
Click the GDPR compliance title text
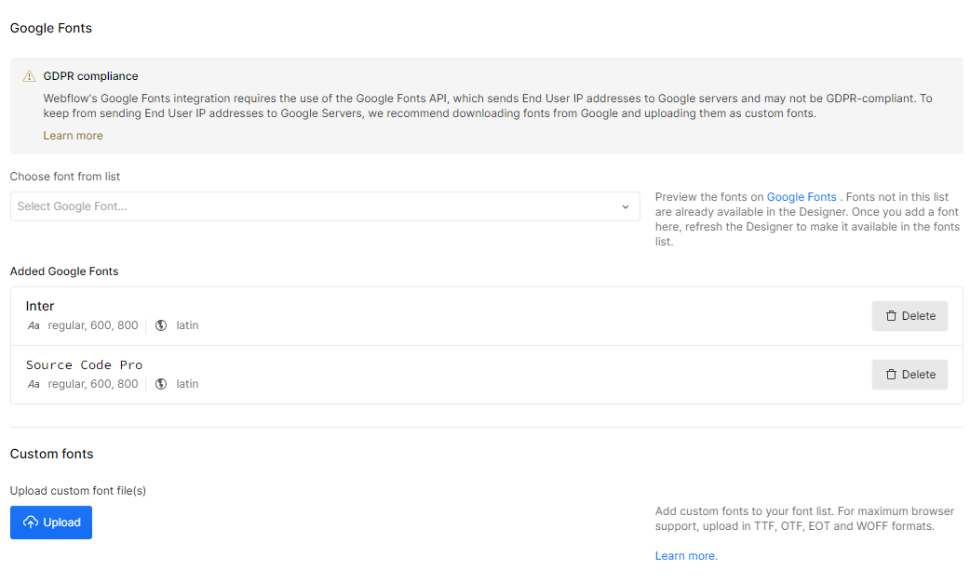click(x=90, y=76)
